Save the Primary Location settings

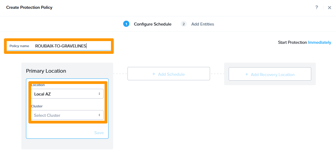pos(99,133)
